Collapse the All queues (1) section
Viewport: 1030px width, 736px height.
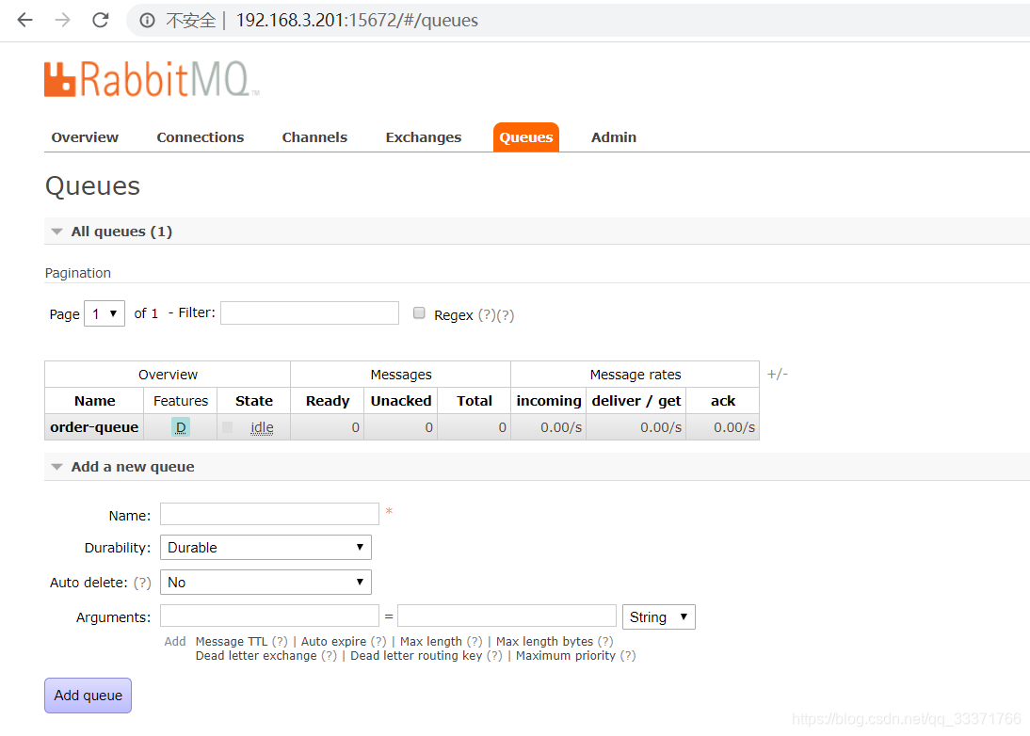pyautogui.click(x=56, y=231)
